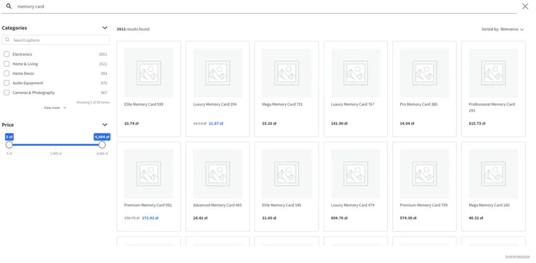536x263 pixels.
Task: Open Professional Memory Card 293 image
Action: (x=493, y=73)
